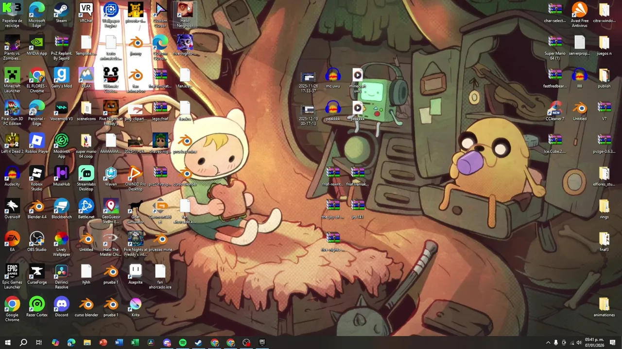Switch to OBS in the taskbar
Screen dimensions: 622x349
coord(246,343)
